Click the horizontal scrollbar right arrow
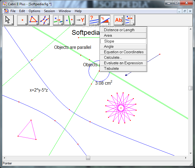 click(186, 158)
